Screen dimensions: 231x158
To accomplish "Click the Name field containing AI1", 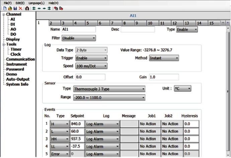I will (x=79, y=30).
